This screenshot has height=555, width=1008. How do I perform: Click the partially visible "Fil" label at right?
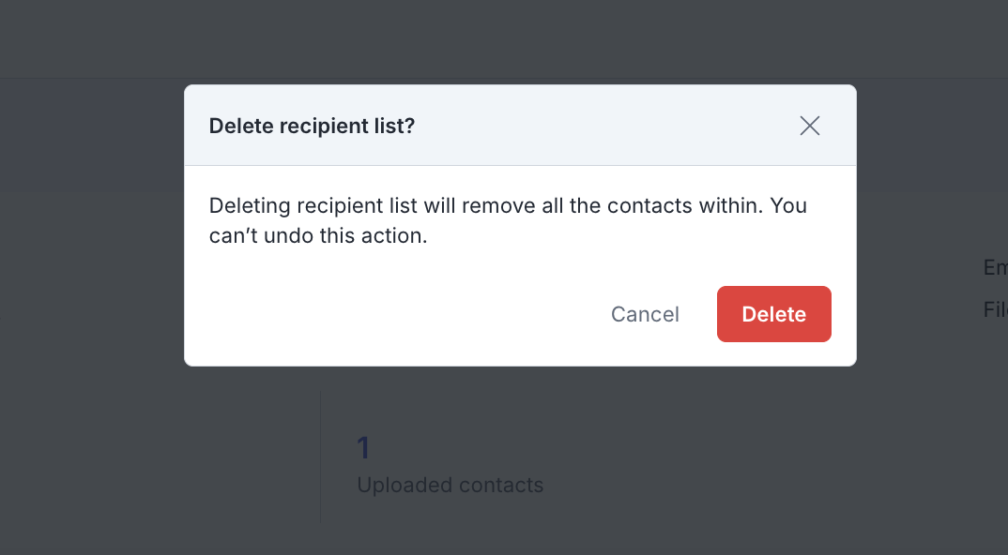(x=995, y=309)
